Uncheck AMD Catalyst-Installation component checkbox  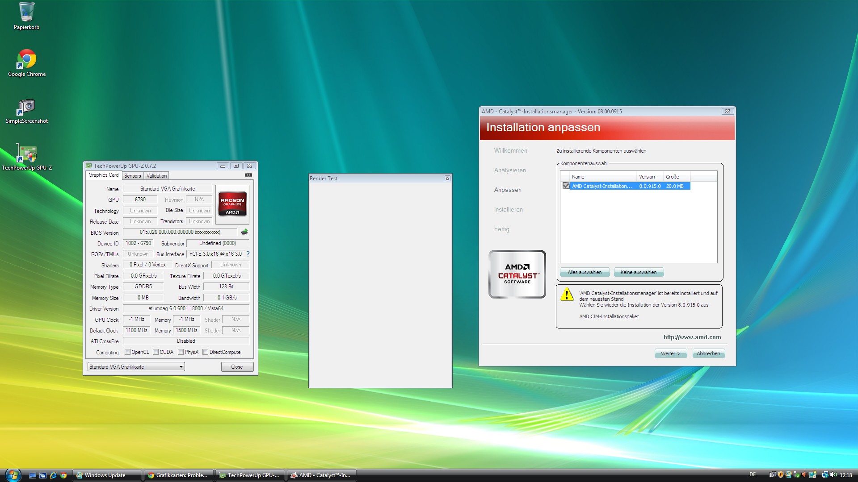[x=566, y=186]
